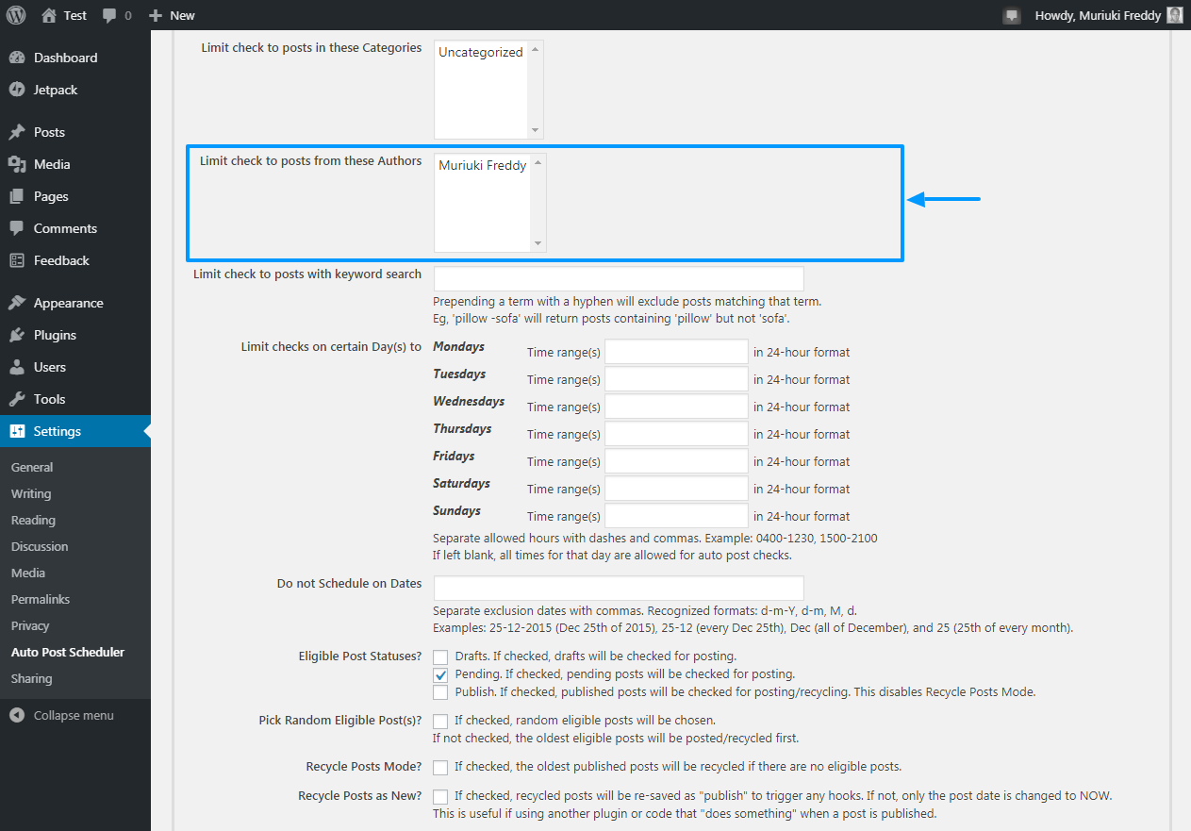Open the notifications icon in admin bar
Viewport: 1191px width, 831px height.
(1012, 15)
